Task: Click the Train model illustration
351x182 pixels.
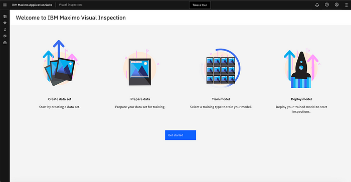Action: point(221,68)
